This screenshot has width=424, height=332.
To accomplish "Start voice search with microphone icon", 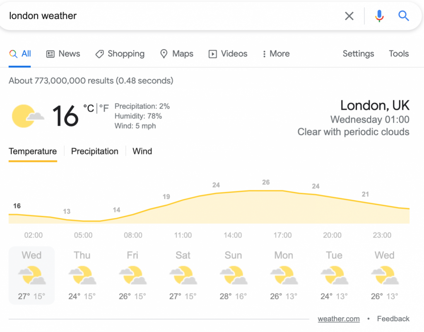I will pyautogui.click(x=379, y=16).
